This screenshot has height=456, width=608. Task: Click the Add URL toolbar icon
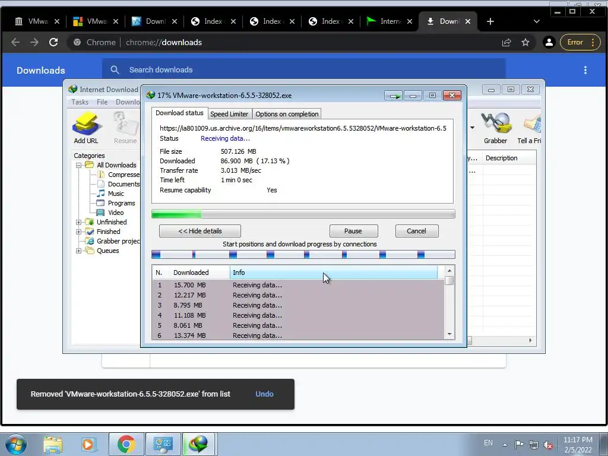[x=86, y=128]
